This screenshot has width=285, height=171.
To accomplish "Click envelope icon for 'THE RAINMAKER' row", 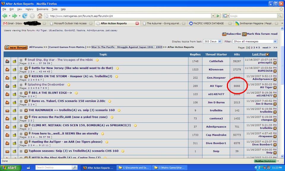I will click(x=7, y=110).
